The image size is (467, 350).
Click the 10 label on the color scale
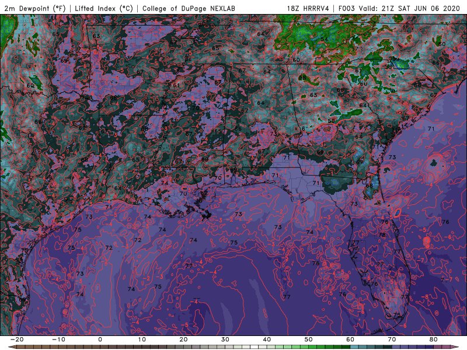(142, 339)
